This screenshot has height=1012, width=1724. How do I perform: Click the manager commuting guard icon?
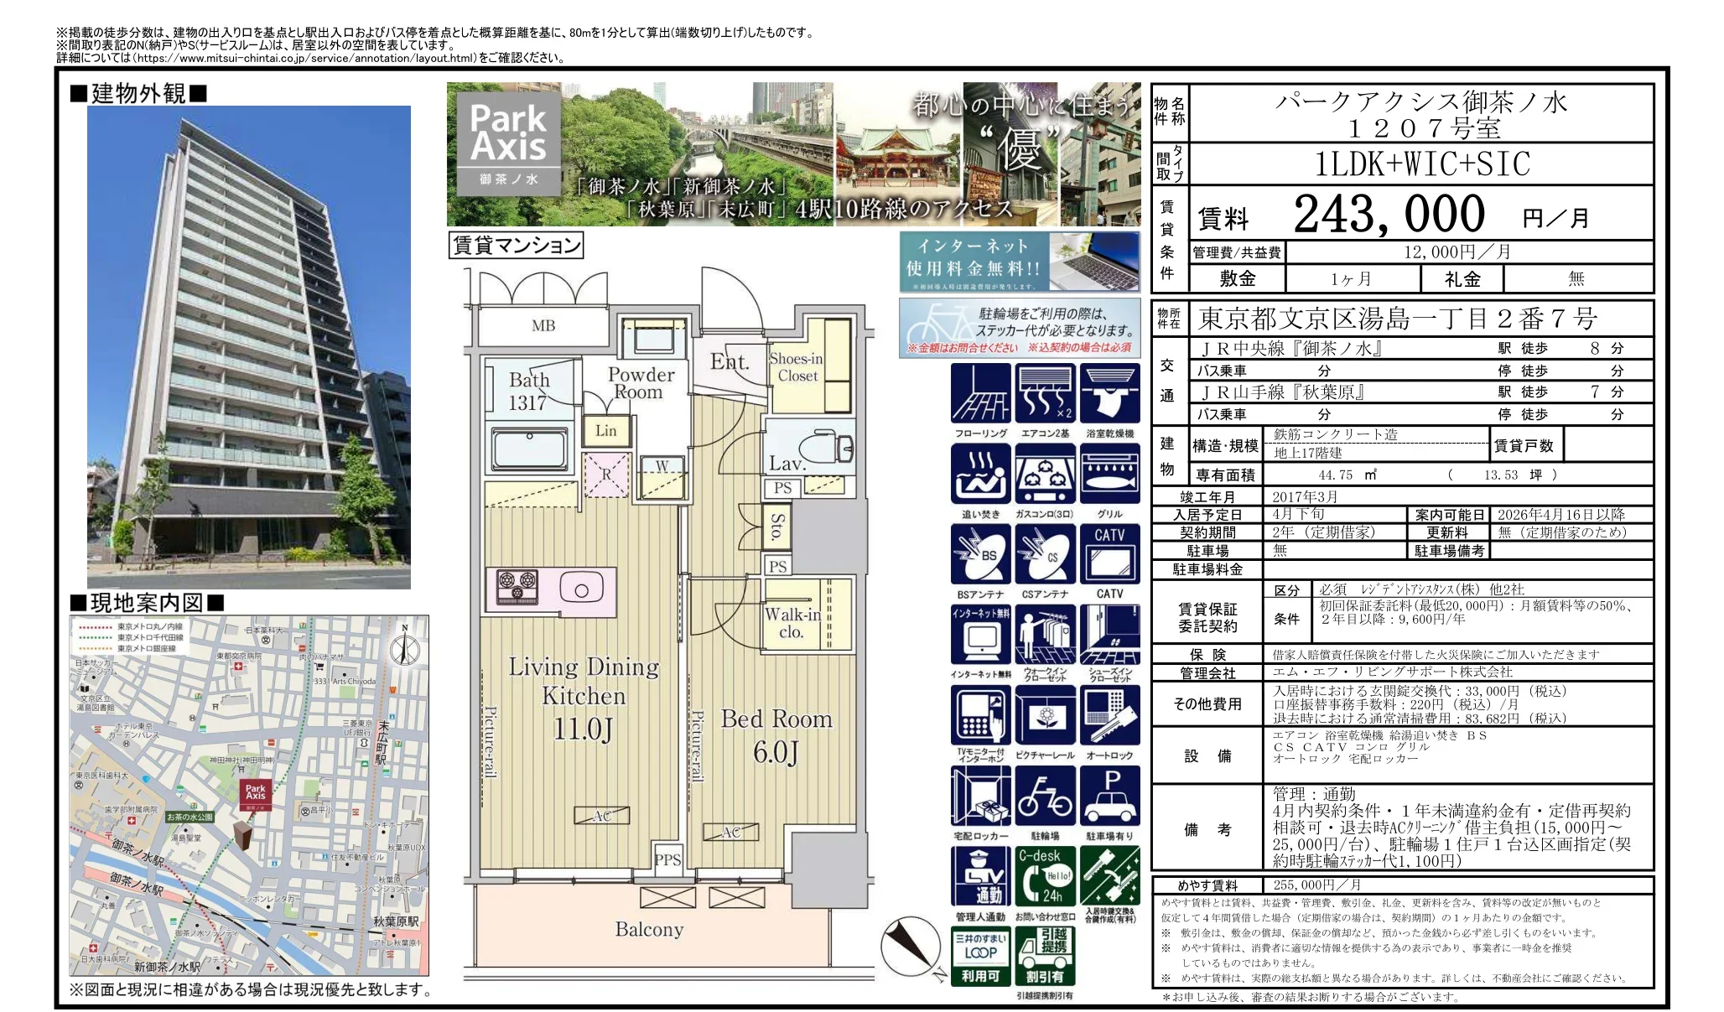click(x=979, y=876)
